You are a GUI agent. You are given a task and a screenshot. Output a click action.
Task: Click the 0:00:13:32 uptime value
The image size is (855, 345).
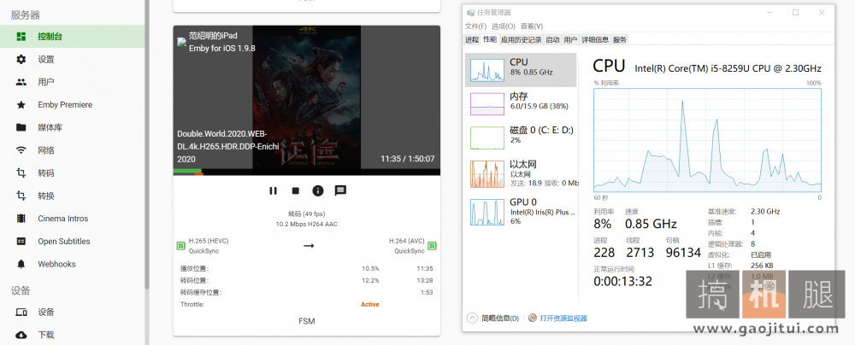(x=622, y=281)
